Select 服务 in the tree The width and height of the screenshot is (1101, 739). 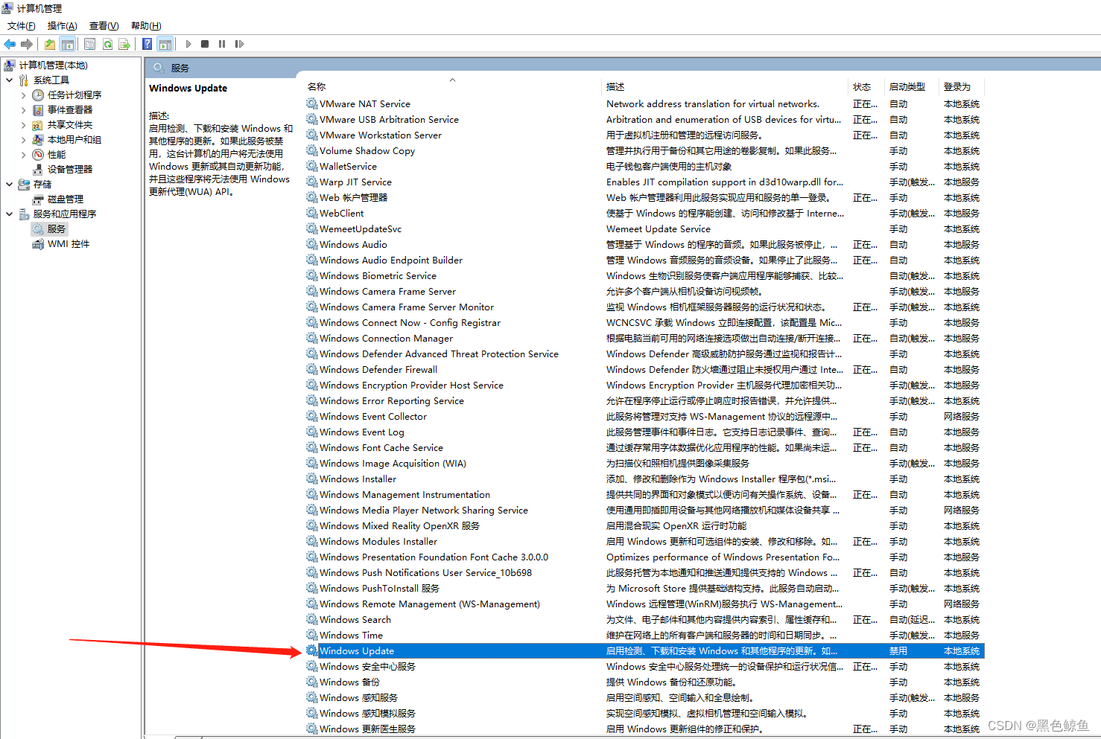tap(57, 229)
